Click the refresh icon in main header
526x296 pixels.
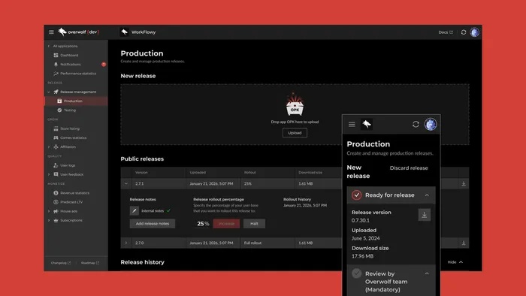tap(464, 32)
